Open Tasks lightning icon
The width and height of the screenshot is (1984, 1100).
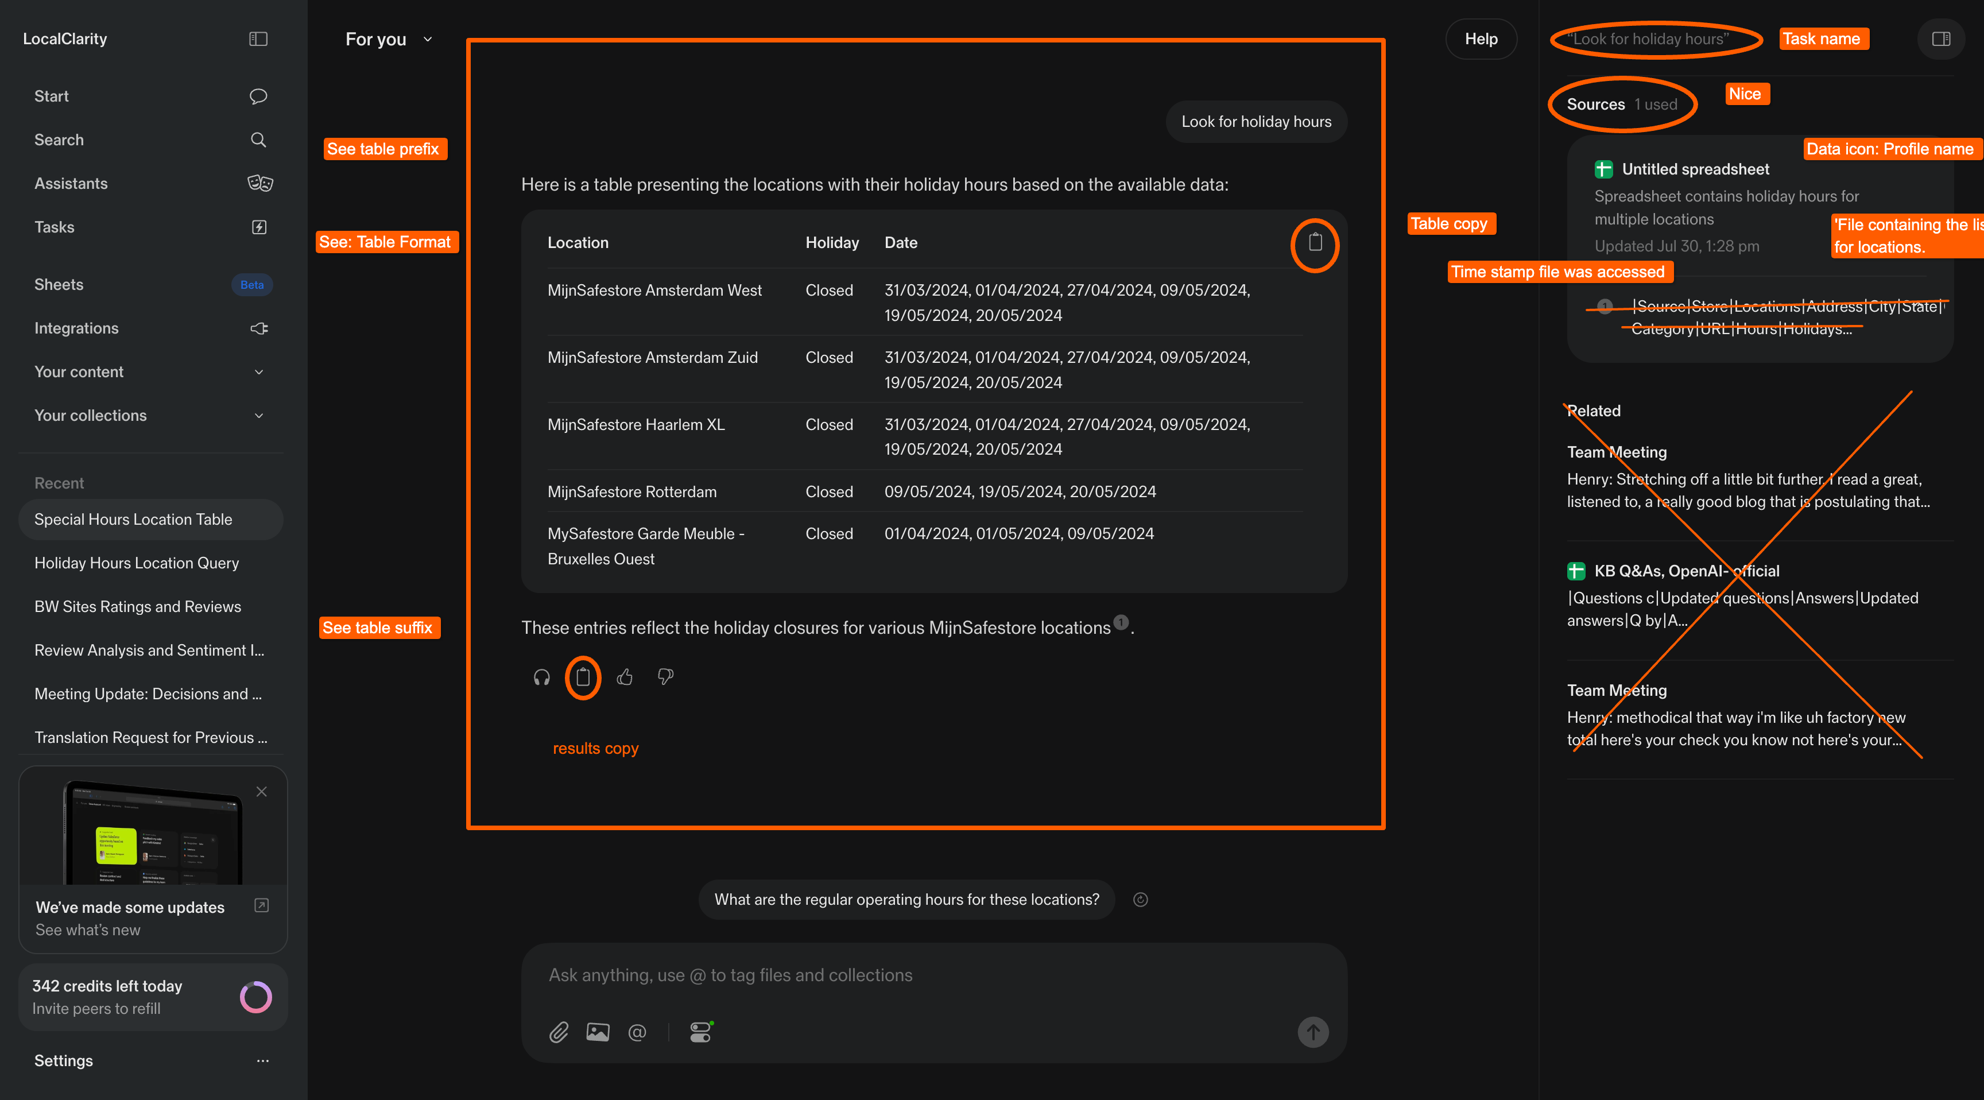point(259,227)
